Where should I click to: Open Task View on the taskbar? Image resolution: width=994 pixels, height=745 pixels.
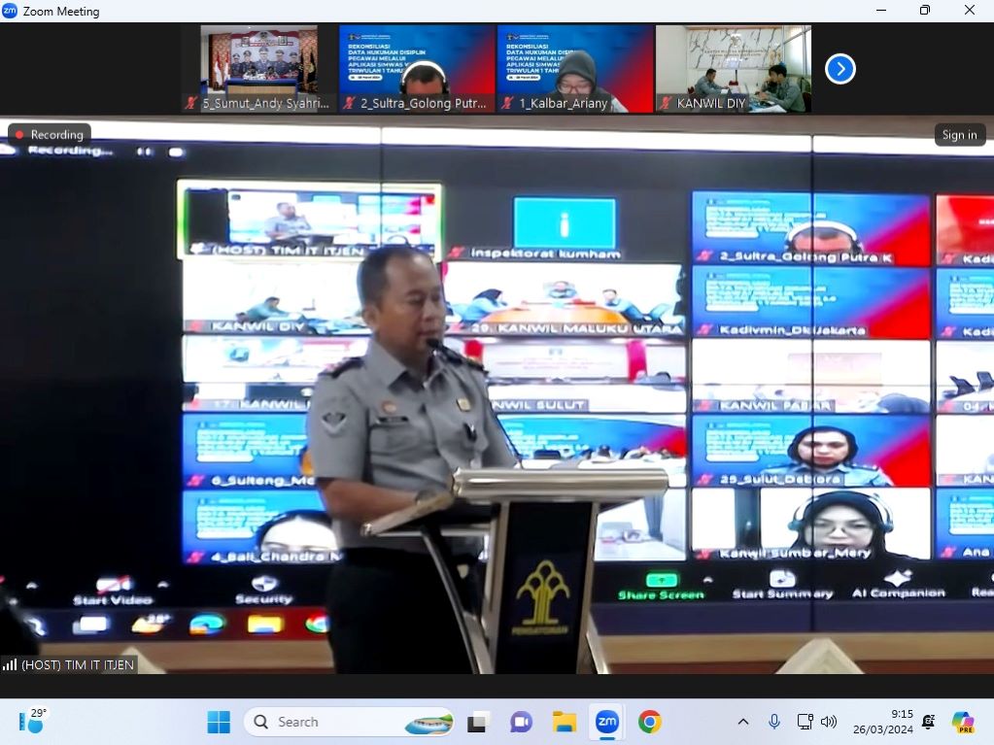[477, 722]
